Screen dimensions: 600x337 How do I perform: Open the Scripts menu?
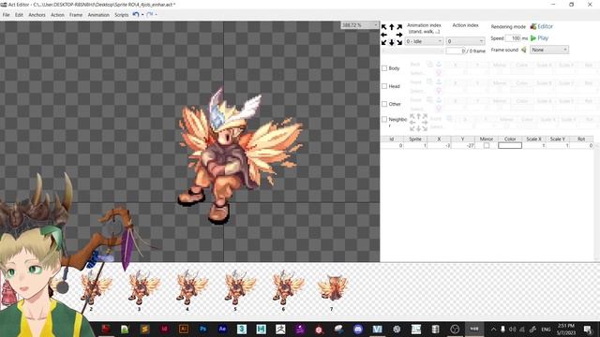(121, 15)
